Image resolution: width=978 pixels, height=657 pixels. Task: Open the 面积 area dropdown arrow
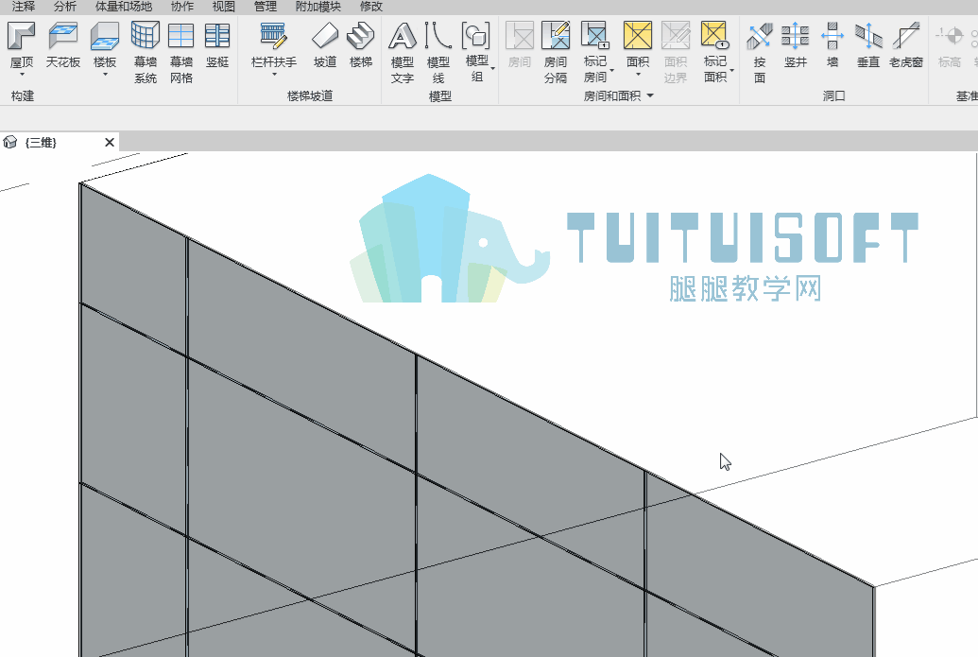(638, 75)
